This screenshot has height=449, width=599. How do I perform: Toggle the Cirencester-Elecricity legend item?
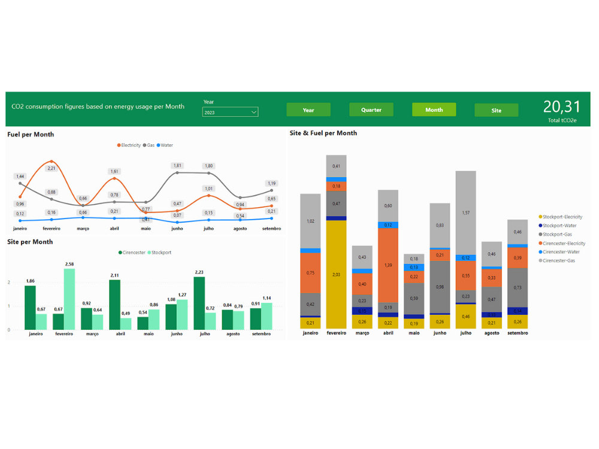[540, 244]
